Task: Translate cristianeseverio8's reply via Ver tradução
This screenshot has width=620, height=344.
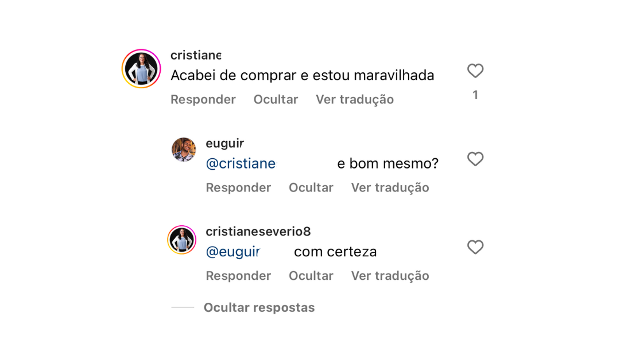Action: pos(390,275)
